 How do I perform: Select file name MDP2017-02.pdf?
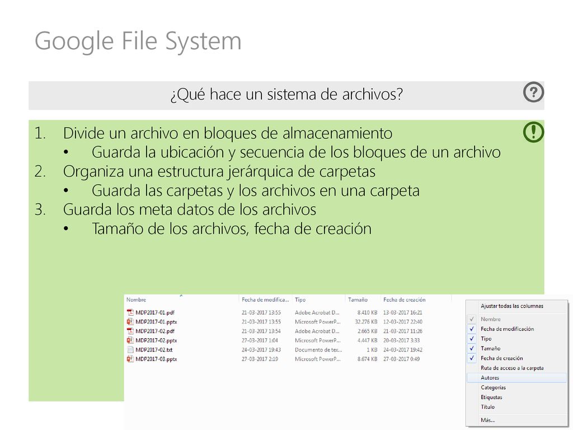point(154,331)
